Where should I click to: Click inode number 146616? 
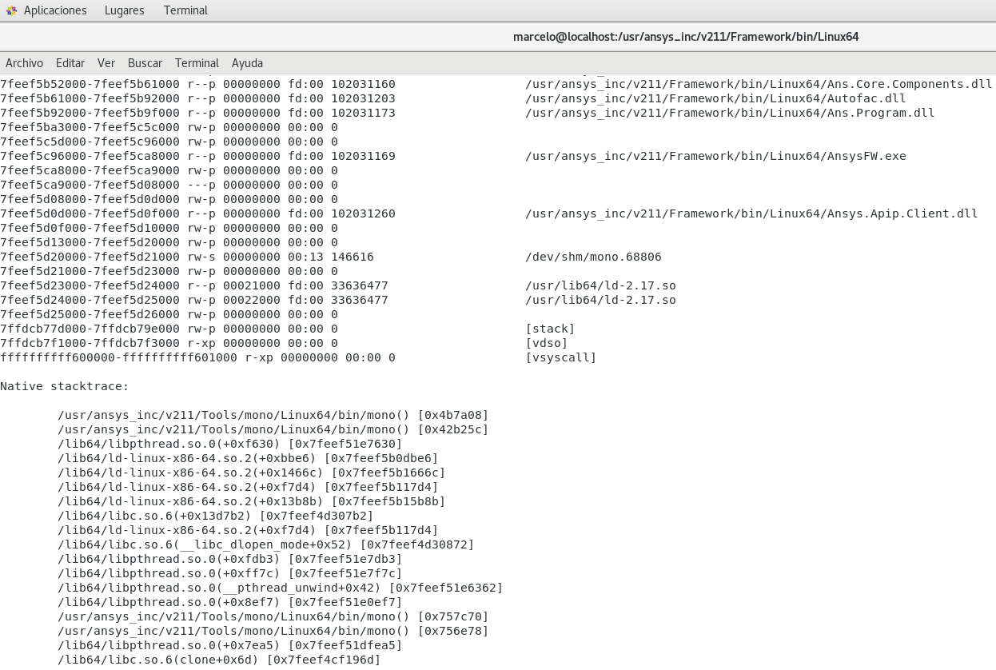point(353,257)
